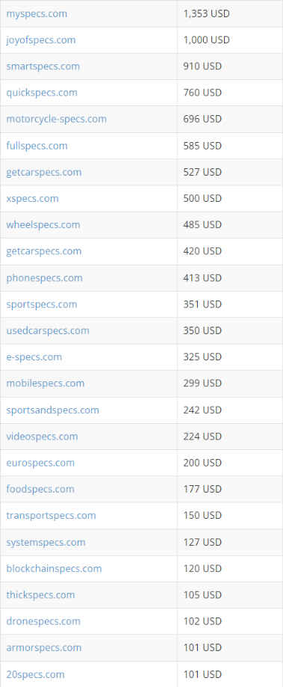Click fullspecs.com domain
The width and height of the screenshot is (283, 687).
coord(37,146)
